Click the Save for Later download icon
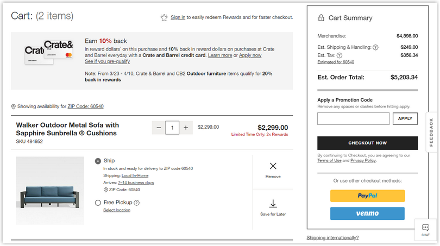 (x=273, y=204)
